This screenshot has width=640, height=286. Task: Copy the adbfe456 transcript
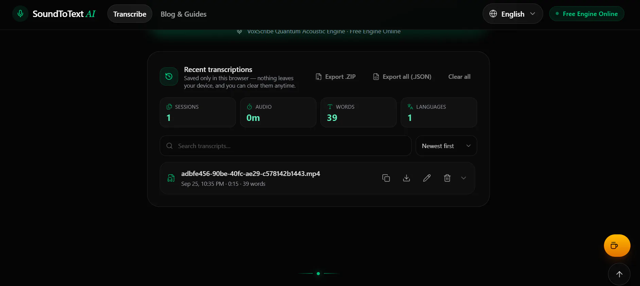tap(386, 178)
